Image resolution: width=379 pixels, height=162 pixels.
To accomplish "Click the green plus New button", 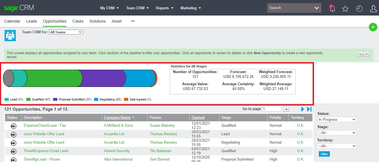I will (x=373, y=27).
